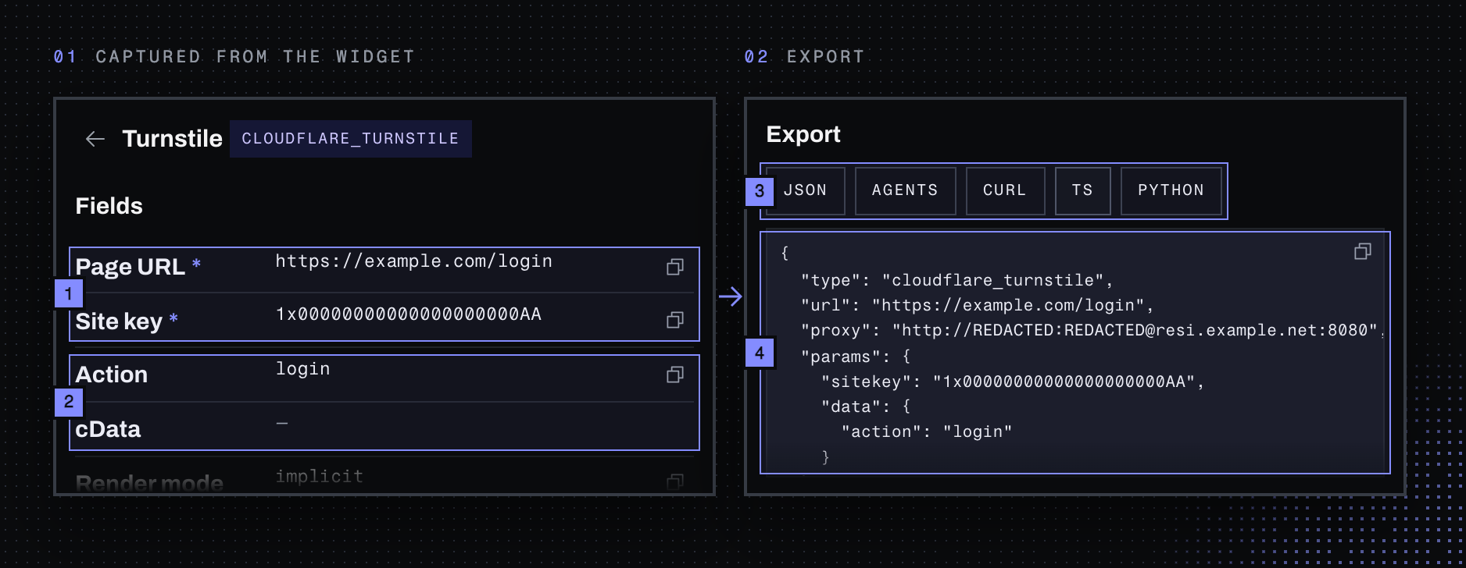The height and width of the screenshot is (568, 1466).
Task: Click the "url" line in the JSON export
Action: coord(977,305)
